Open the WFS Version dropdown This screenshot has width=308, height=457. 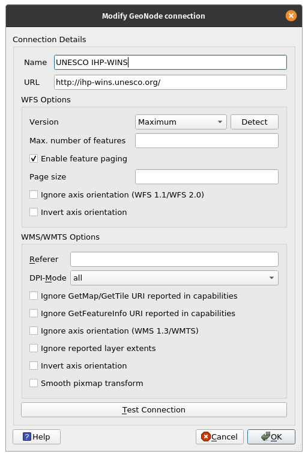[x=181, y=122]
